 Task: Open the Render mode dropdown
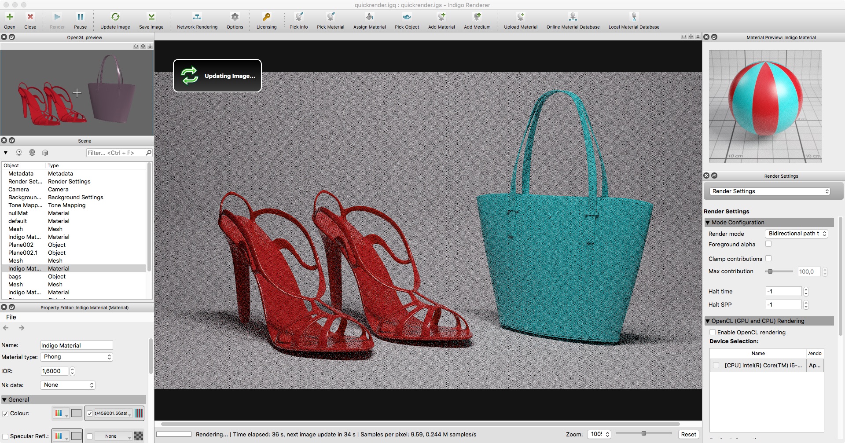click(797, 234)
